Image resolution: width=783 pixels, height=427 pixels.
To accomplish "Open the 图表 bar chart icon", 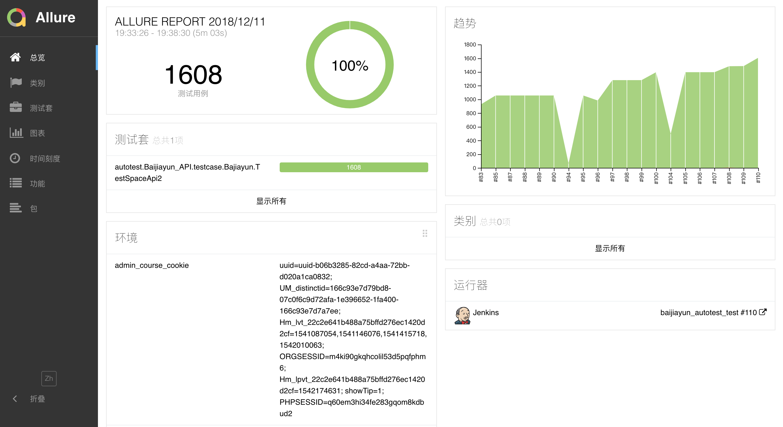I will (16, 133).
